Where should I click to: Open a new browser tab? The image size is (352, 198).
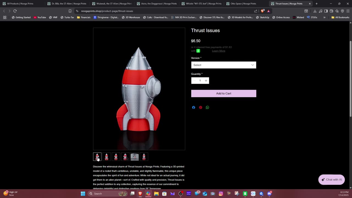pos(317,4)
